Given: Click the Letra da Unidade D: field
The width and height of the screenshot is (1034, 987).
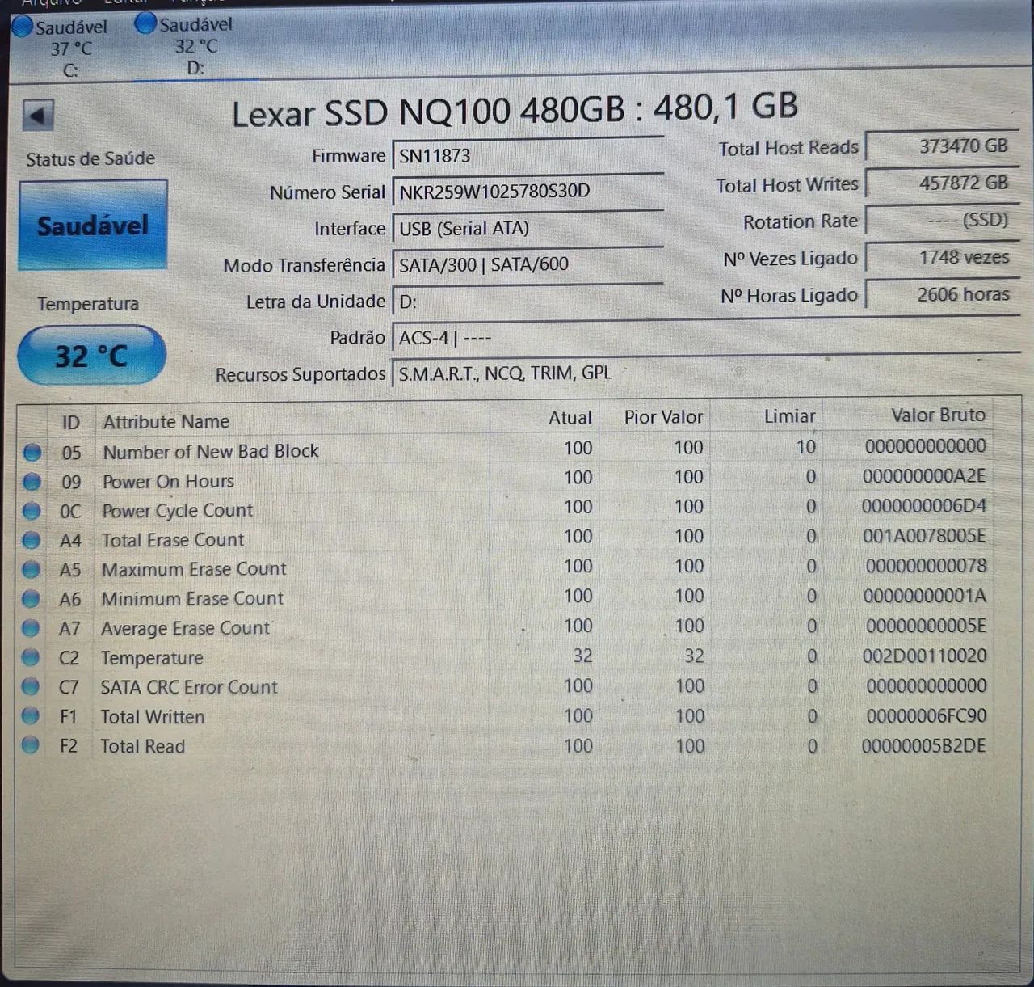Looking at the screenshot, I should click(x=528, y=302).
